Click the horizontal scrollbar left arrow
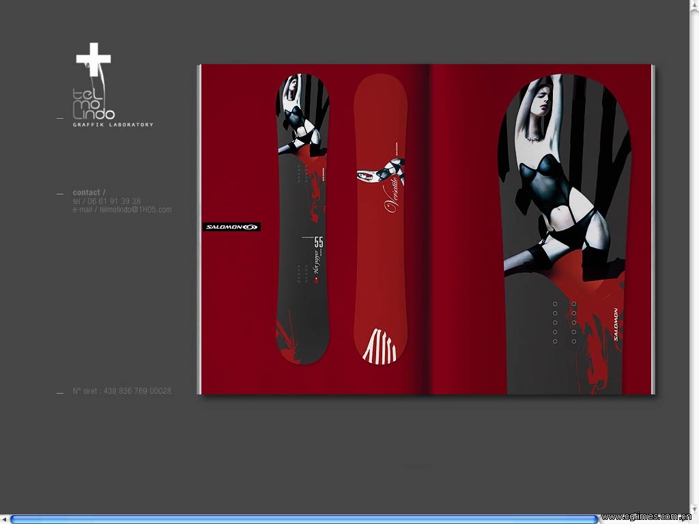This screenshot has width=699, height=524. (x=4, y=519)
